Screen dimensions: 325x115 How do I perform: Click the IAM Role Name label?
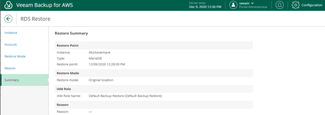tap(69, 96)
